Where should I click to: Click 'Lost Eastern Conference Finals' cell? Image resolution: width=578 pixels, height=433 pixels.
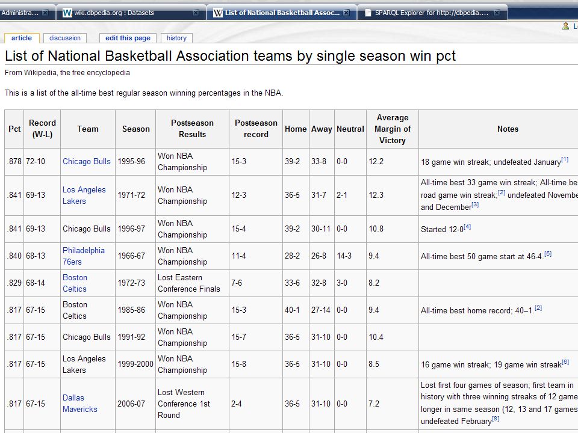click(193, 283)
